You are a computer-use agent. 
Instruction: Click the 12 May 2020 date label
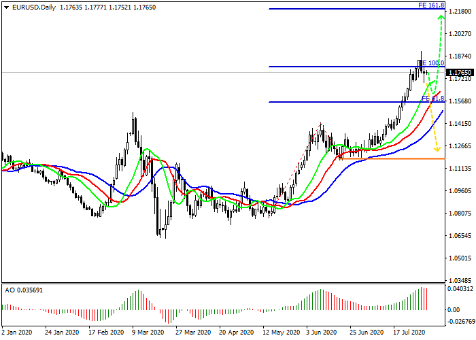click(x=279, y=334)
